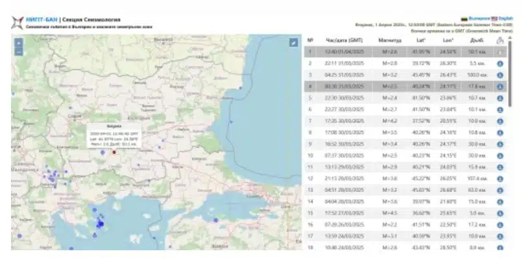Click the 100.0 км depth cell
The height and width of the screenshot is (258, 521).
pos(478,75)
